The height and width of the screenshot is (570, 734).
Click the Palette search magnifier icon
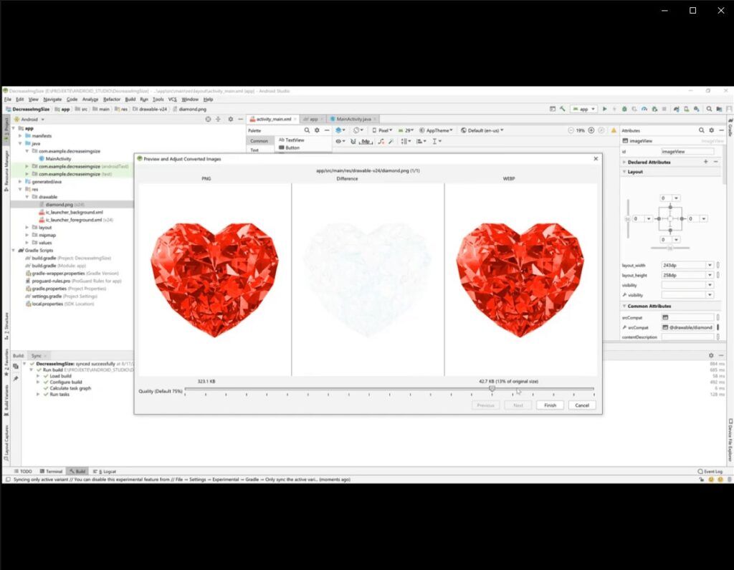pos(307,130)
